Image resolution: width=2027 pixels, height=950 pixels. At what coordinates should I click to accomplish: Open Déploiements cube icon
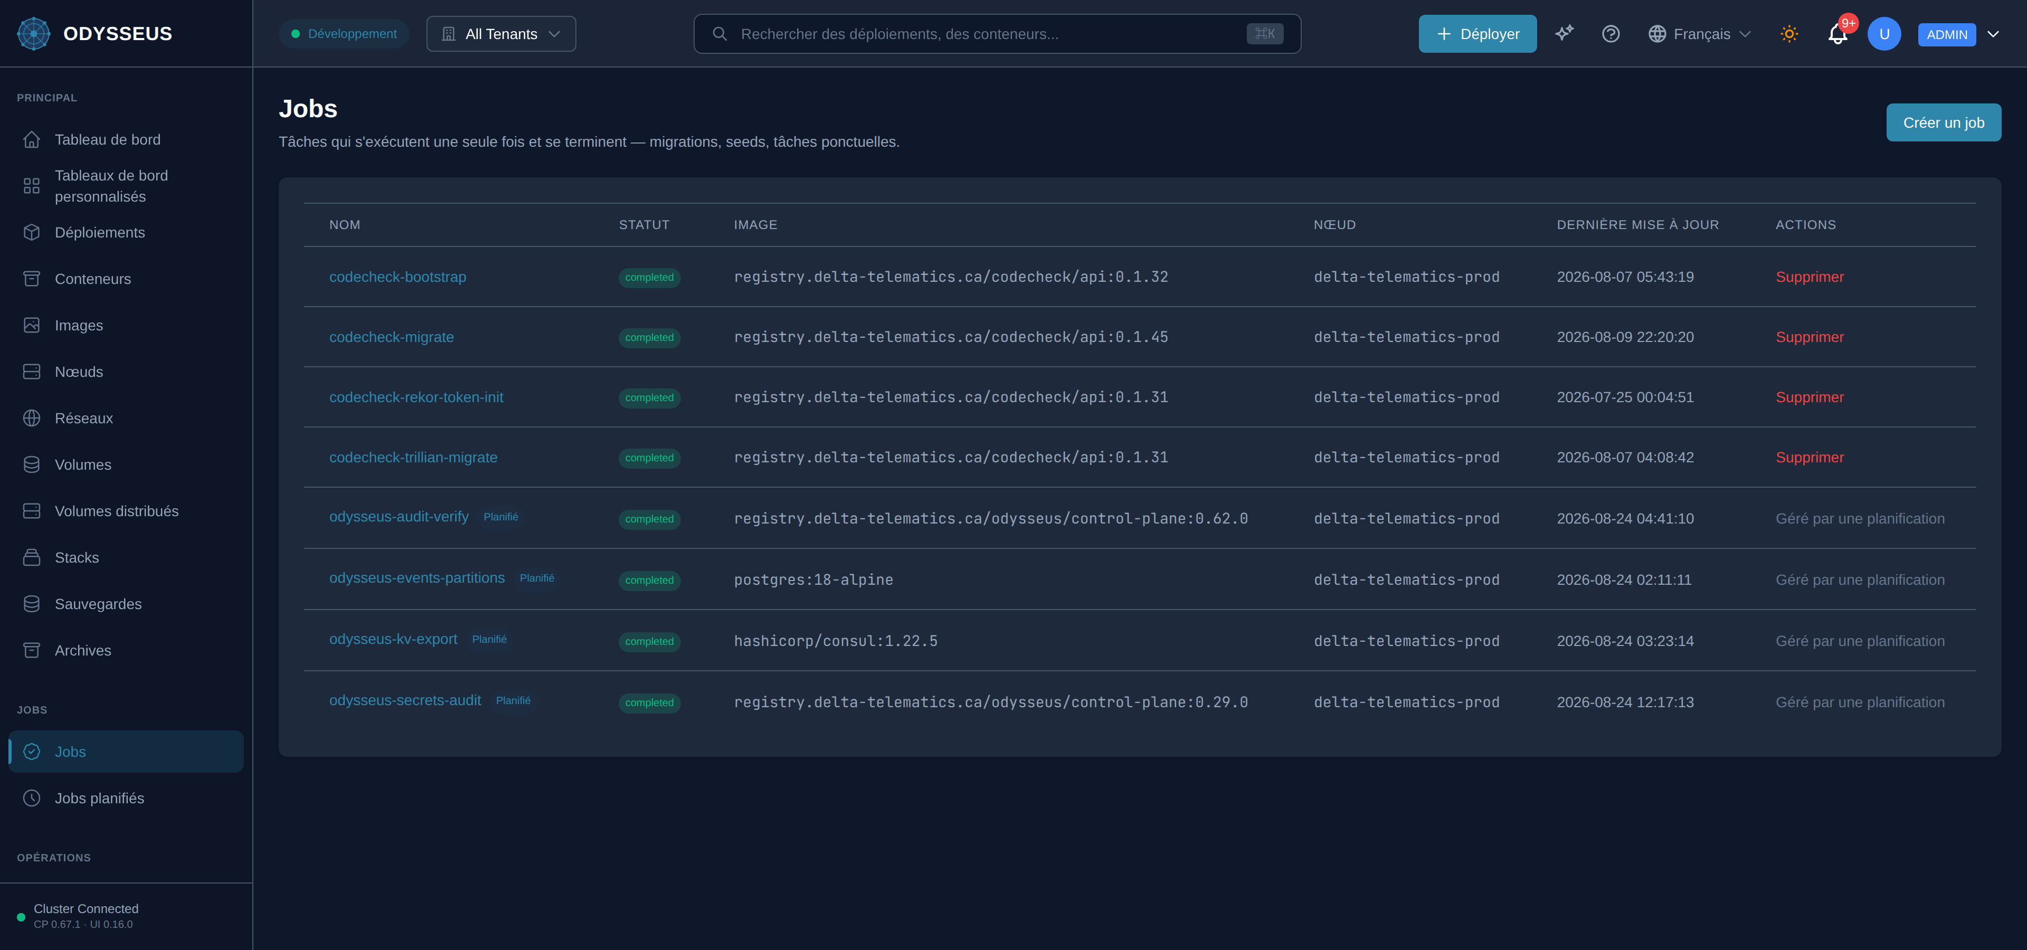[32, 233]
